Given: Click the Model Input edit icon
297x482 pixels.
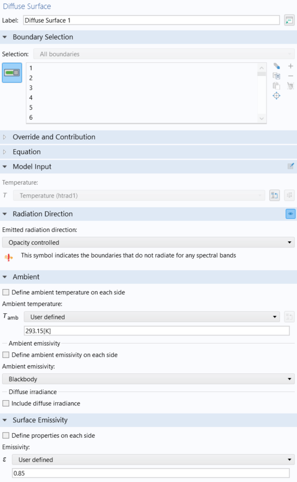Looking at the screenshot, I should 290,166.
